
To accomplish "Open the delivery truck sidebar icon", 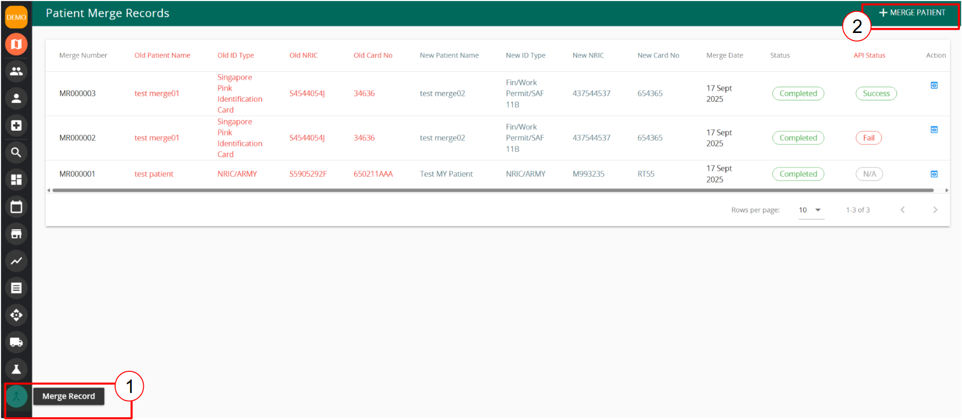I will (x=16, y=342).
